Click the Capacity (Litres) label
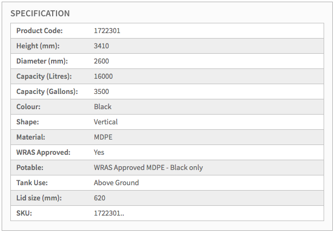 click(x=44, y=77)
